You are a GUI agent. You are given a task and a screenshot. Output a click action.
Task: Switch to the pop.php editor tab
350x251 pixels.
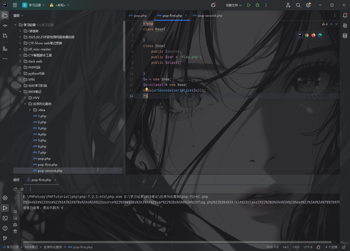138,15
